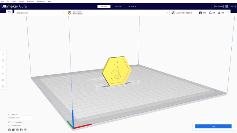Click the support Off icon
The height and width of the screenshot is (133, 237).
210,13
